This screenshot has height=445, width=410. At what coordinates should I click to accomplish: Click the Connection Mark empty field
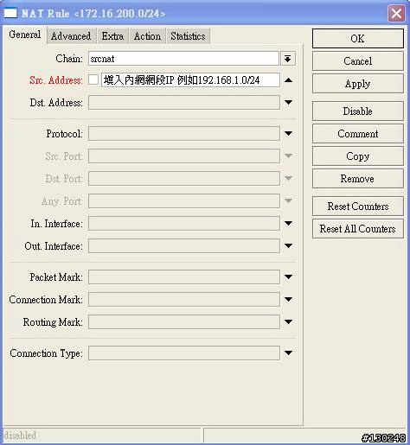(184, 300)
